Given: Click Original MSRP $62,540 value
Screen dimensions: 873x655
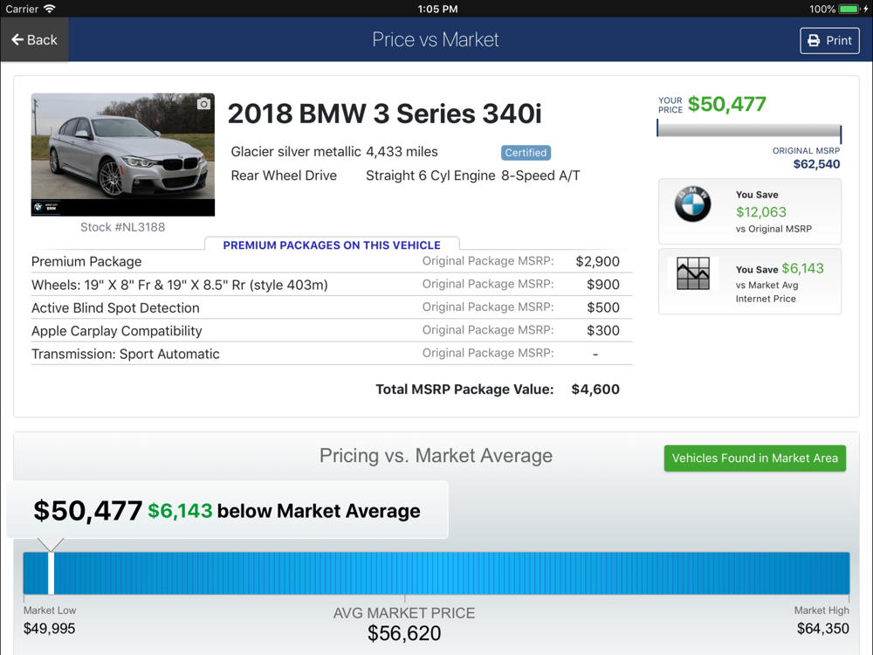Looking at the screenshot, I should [x=816, y=164].
